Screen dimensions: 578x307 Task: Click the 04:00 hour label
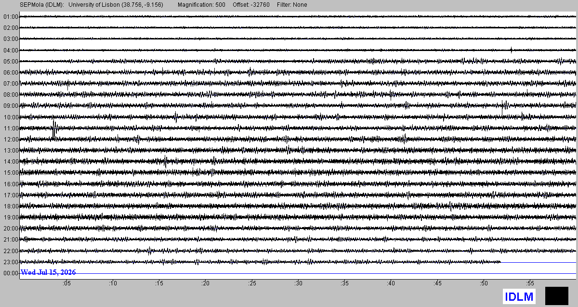click(x=11, y=50)
